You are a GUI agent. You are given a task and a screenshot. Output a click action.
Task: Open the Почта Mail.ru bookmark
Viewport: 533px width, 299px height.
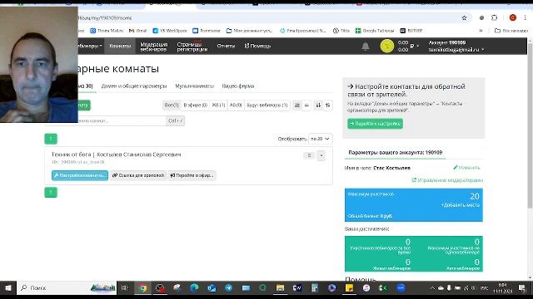pos(107,31)
